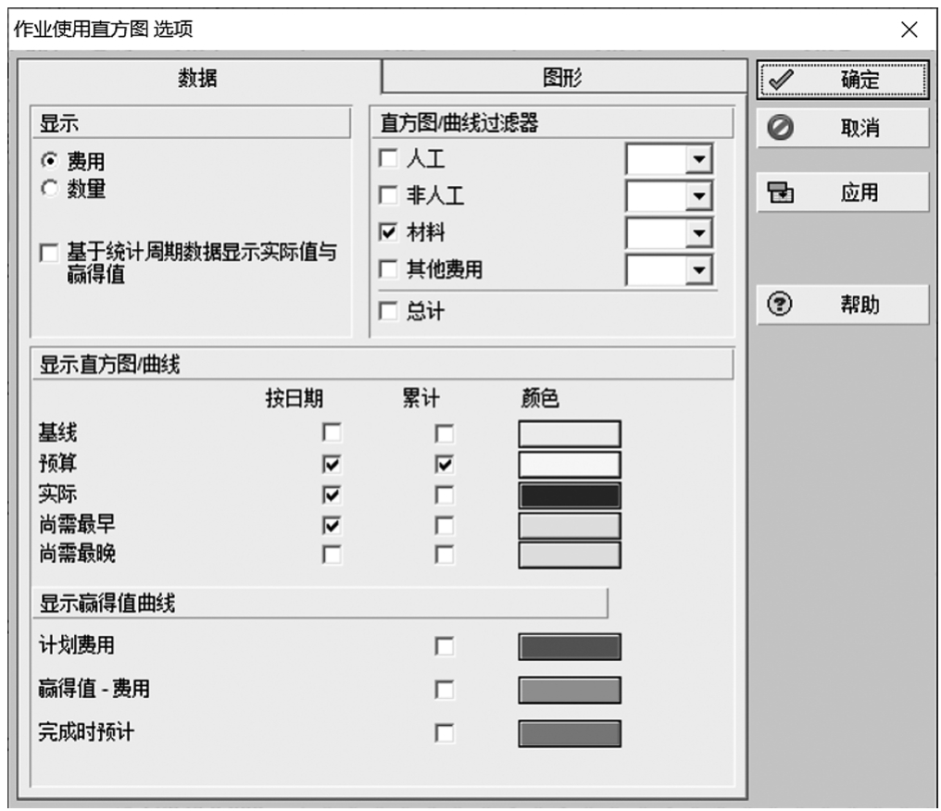Click the checkmark icon on 确定 button
The height and width of the screenshot is (811, 941).
(x=781, y=81)
